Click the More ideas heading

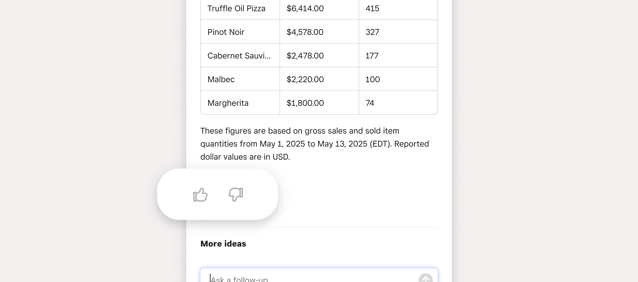click(223, 244)
